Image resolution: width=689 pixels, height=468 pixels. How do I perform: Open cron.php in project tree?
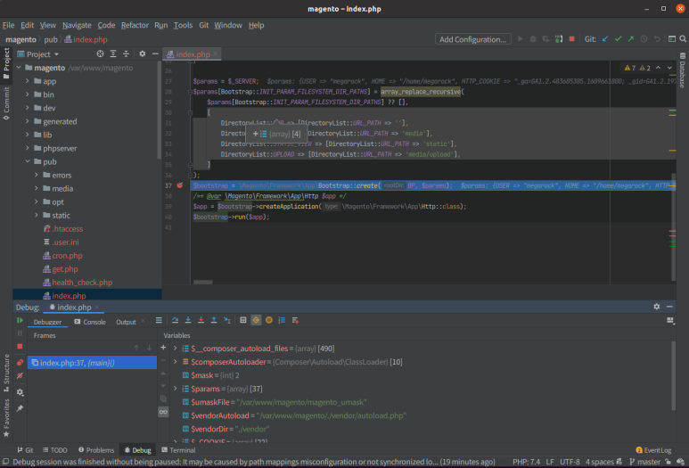(x=67, y=256)
